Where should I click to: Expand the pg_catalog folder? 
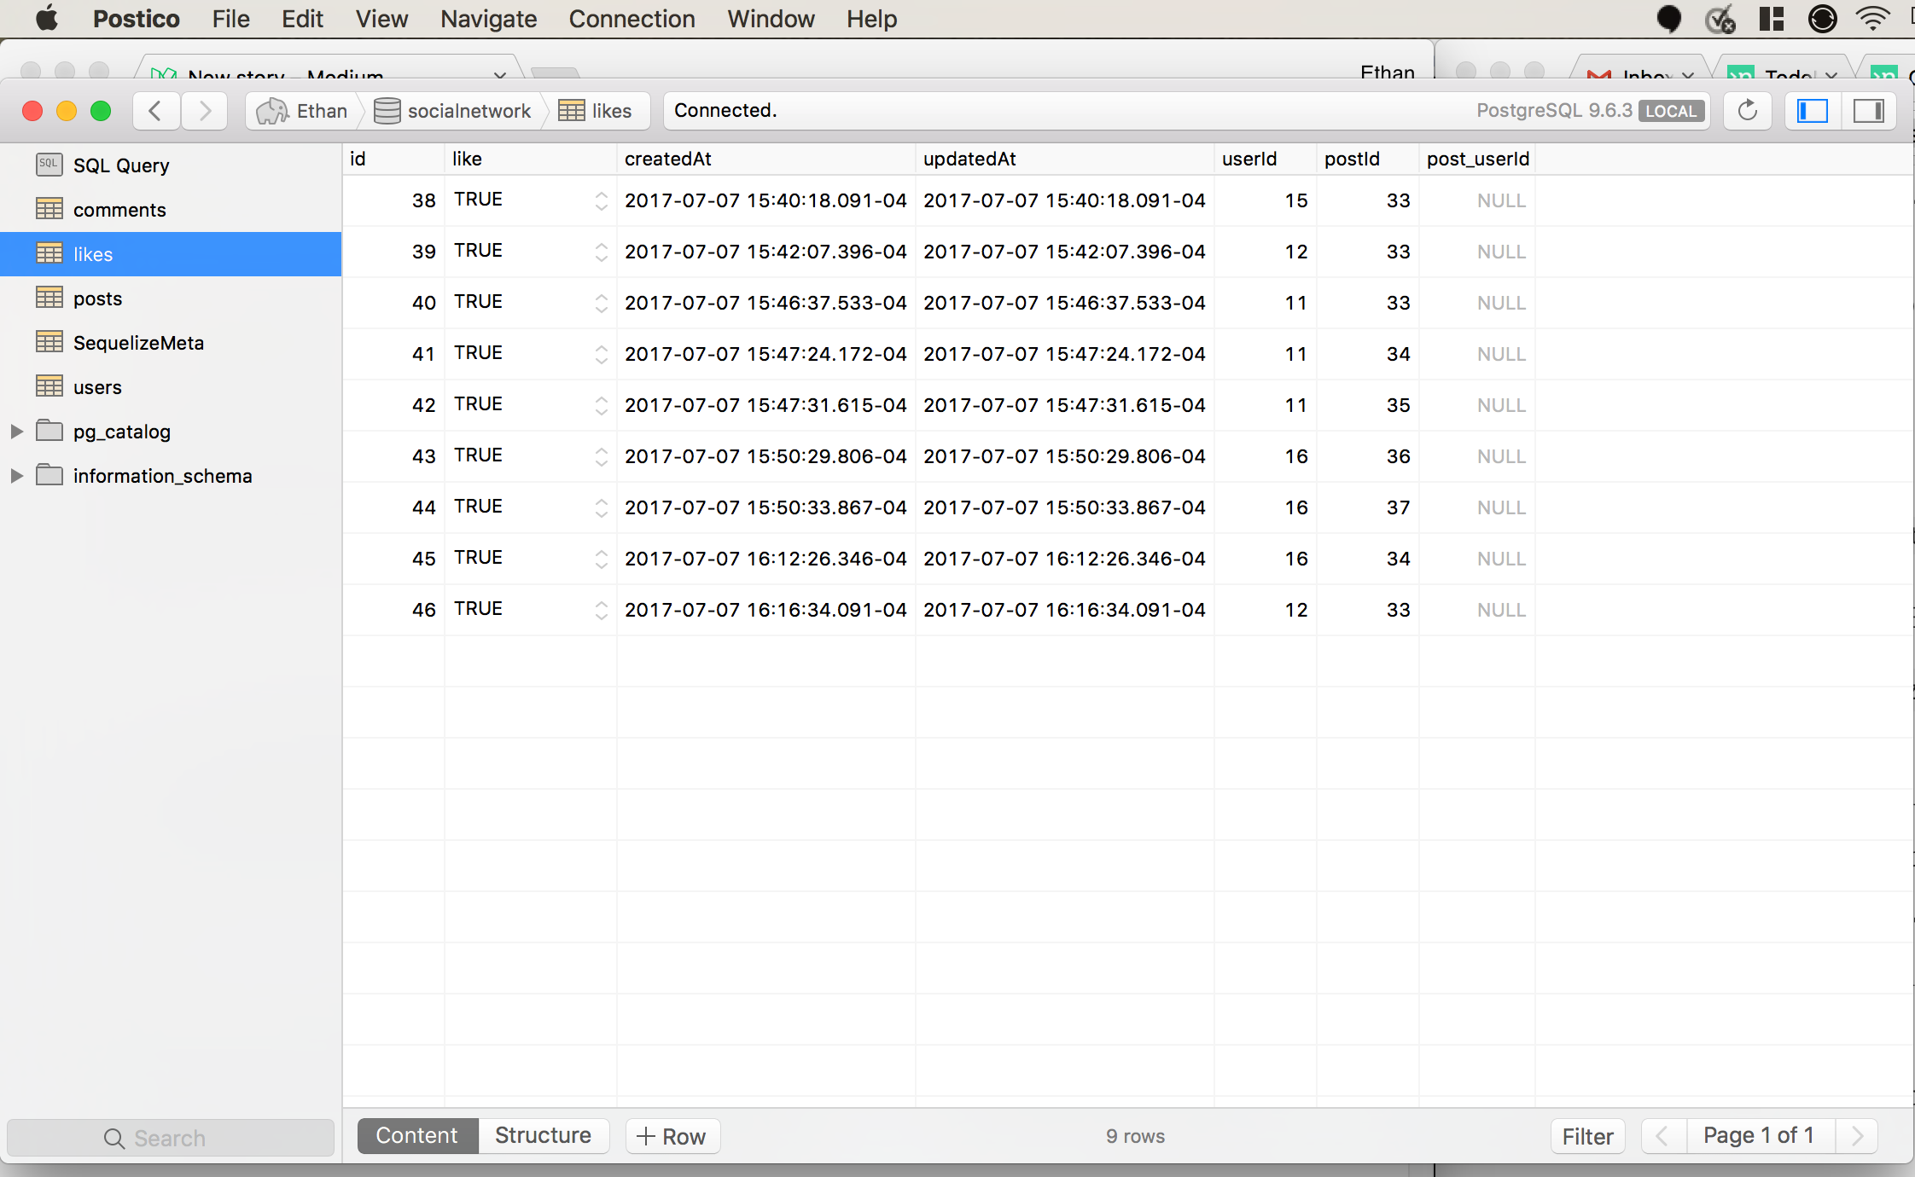[16, 432]
